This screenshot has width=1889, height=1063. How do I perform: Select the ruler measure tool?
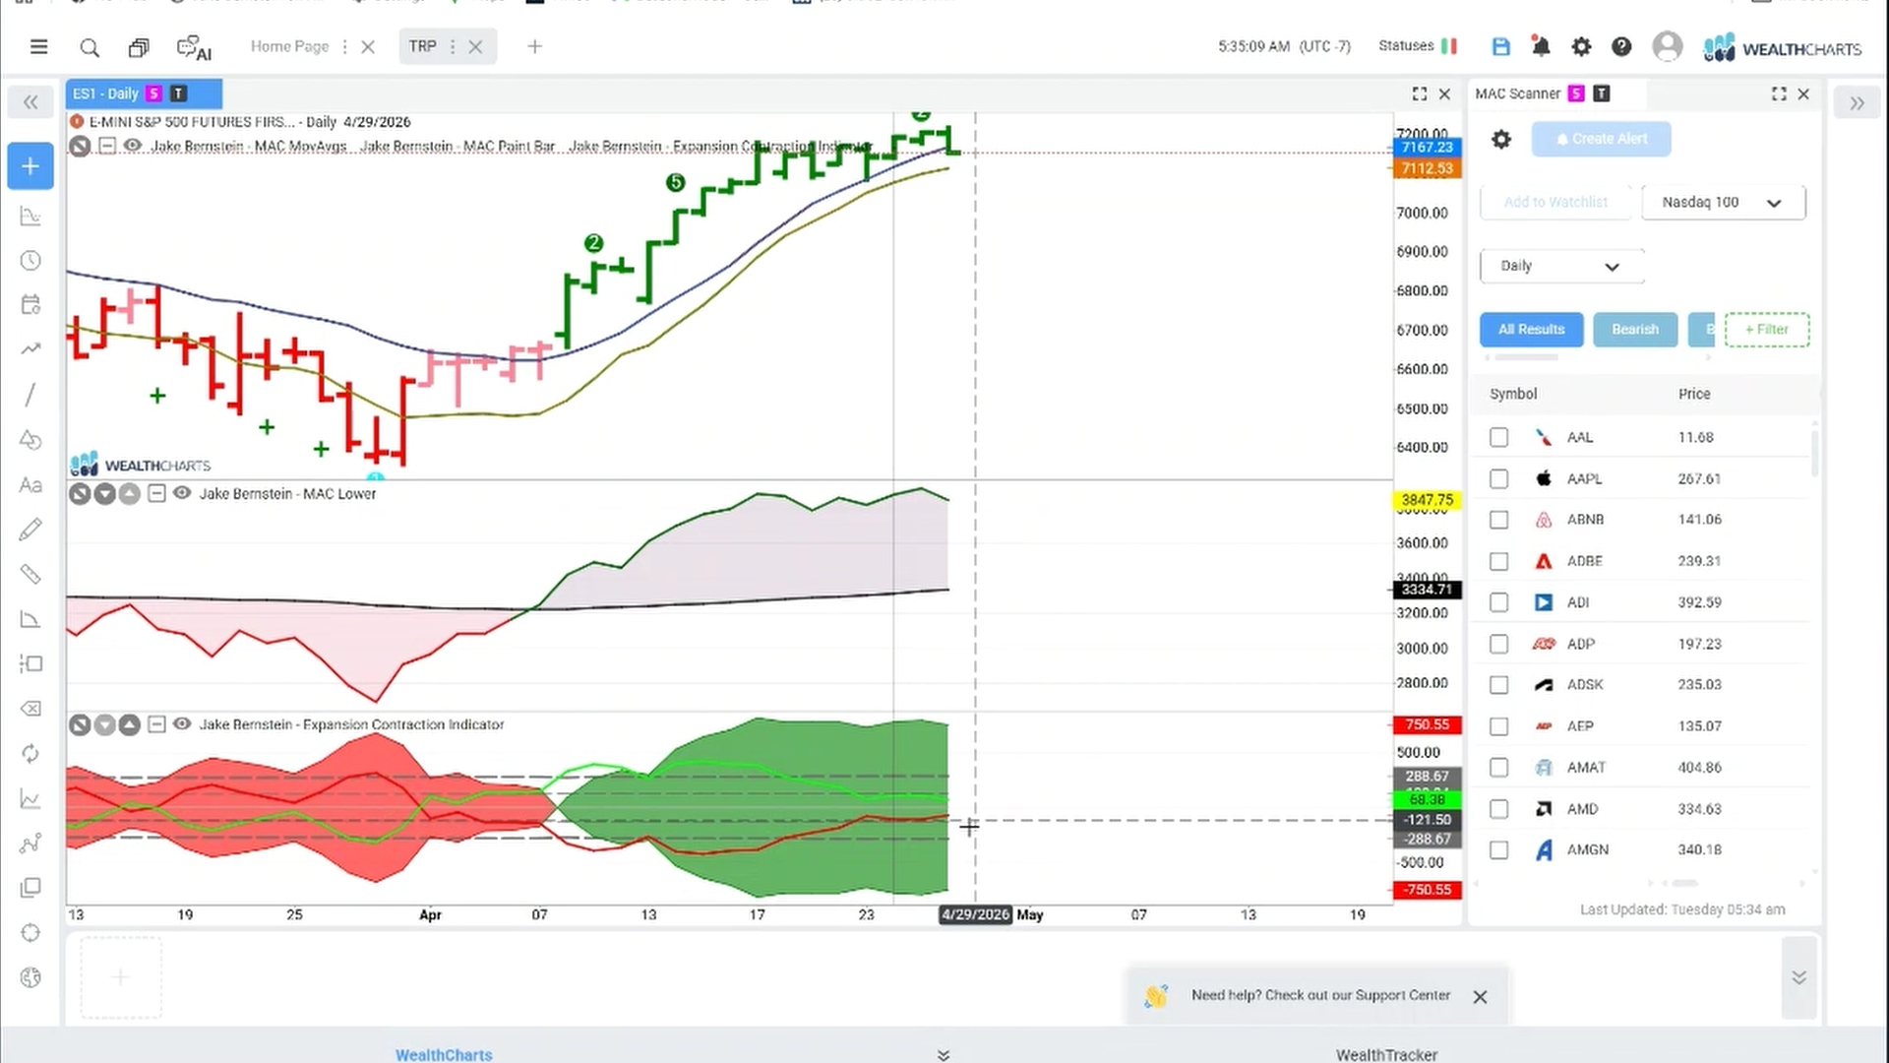30,574
